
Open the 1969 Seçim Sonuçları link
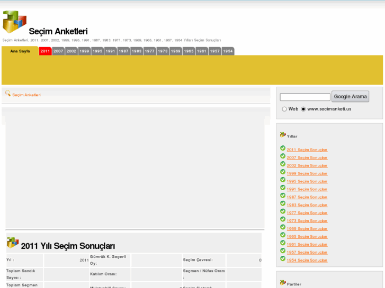307,229
